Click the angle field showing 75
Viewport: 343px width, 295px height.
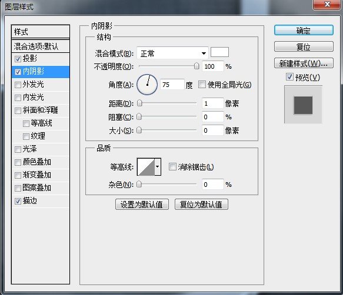pyautogui.click(x=172, y=85)
